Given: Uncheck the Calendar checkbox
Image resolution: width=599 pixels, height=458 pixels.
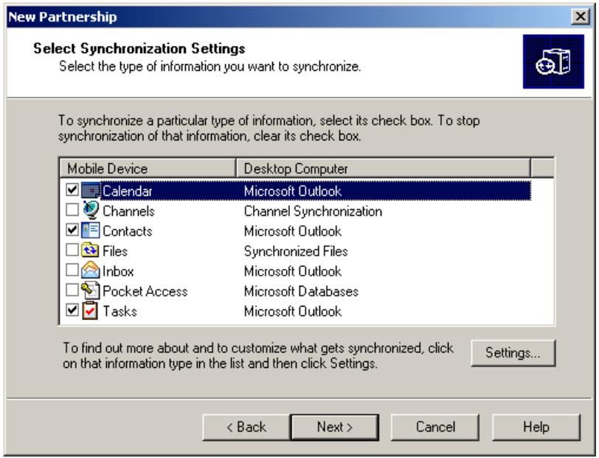Looking at the screenshot, I should click(69, 192).
